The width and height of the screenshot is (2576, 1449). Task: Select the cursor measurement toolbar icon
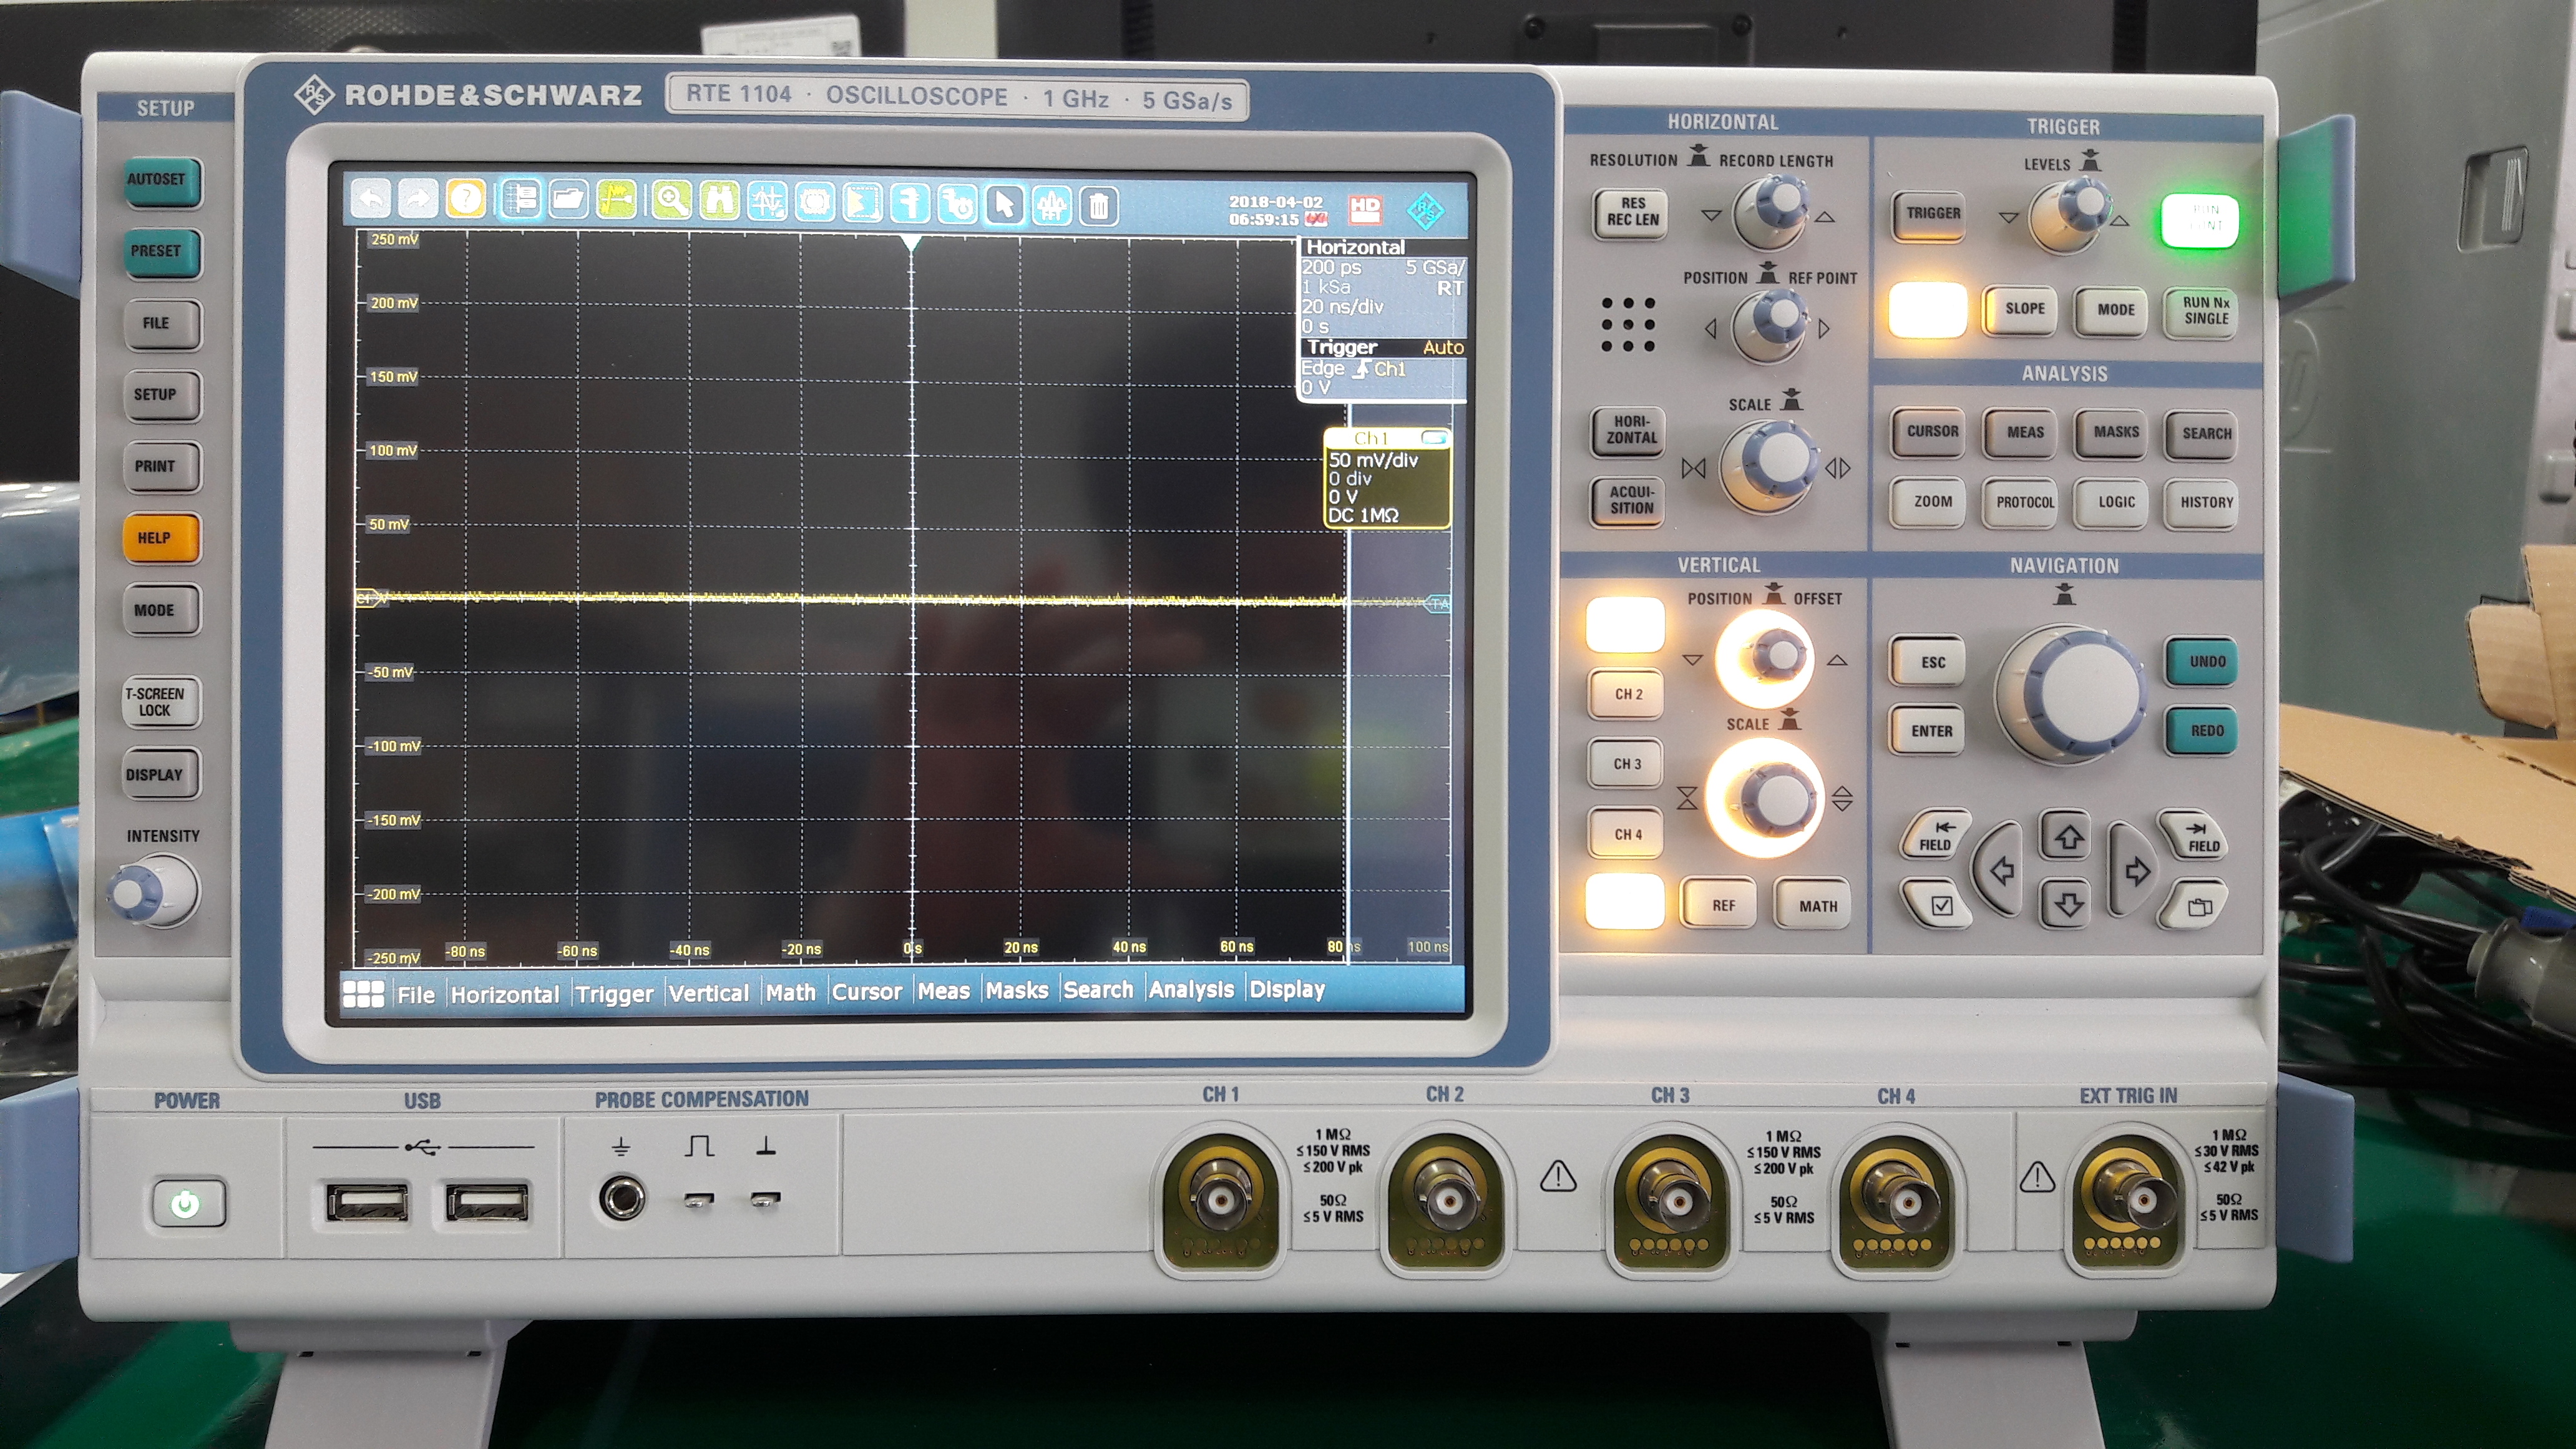767,202
